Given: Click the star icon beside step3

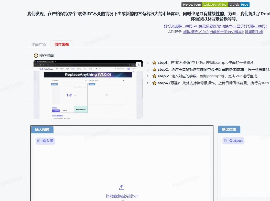Looking at the screenshot, I should [x=154, y=76].
